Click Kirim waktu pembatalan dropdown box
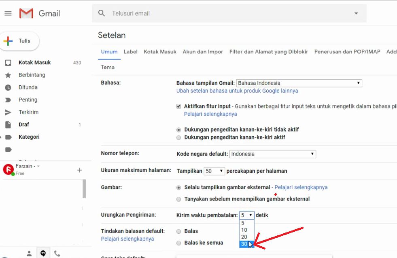The width and height of the screenshot is (397, 258). pos(246,215)
